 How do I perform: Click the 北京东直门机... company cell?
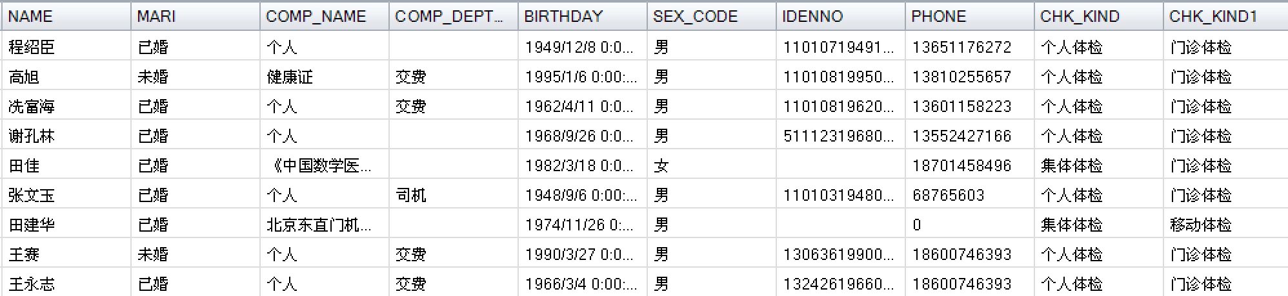click(324, 225)
